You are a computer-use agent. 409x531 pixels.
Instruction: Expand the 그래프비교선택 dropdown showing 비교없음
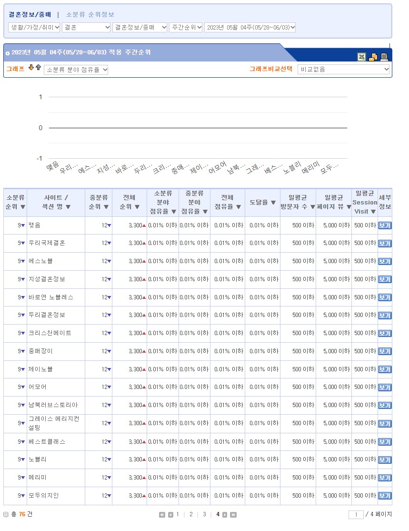pos(343,70)
